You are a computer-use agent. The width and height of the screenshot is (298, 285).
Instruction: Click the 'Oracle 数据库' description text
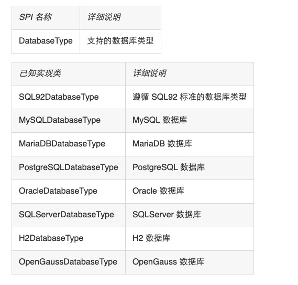coord(158,191)
